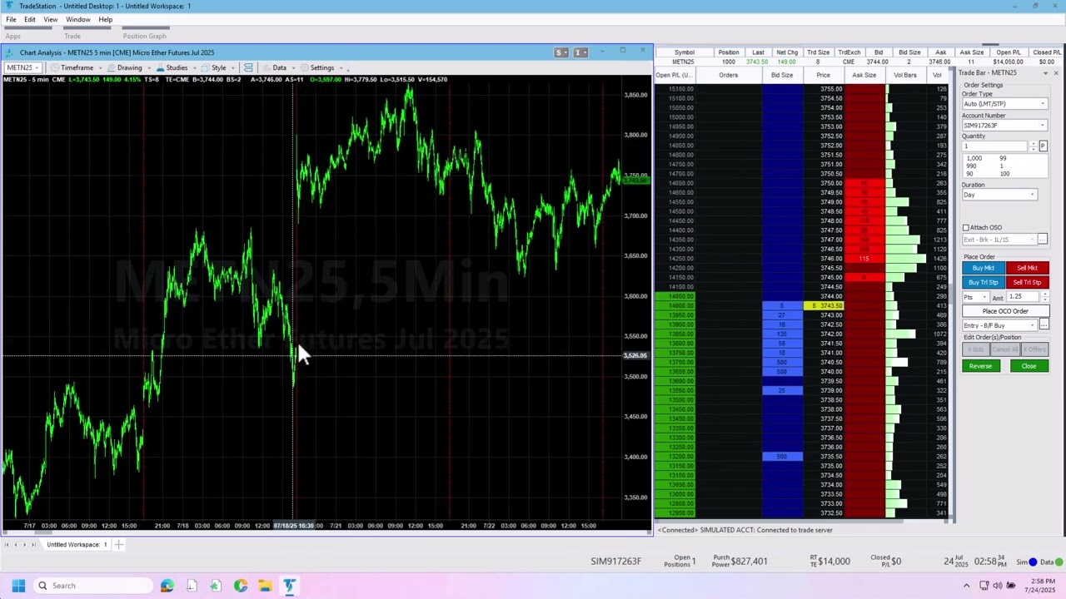Select quantity preset 1,000
The image size is (1066, 599).
pos(974,158)
